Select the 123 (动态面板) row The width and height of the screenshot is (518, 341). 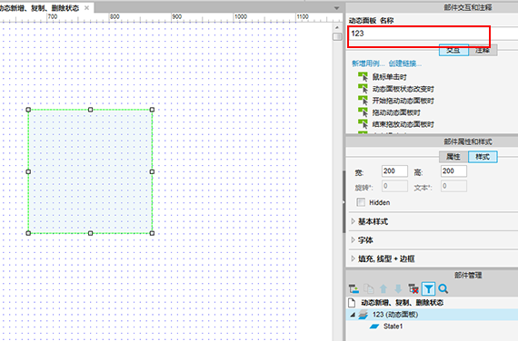[x=432, y=315]
